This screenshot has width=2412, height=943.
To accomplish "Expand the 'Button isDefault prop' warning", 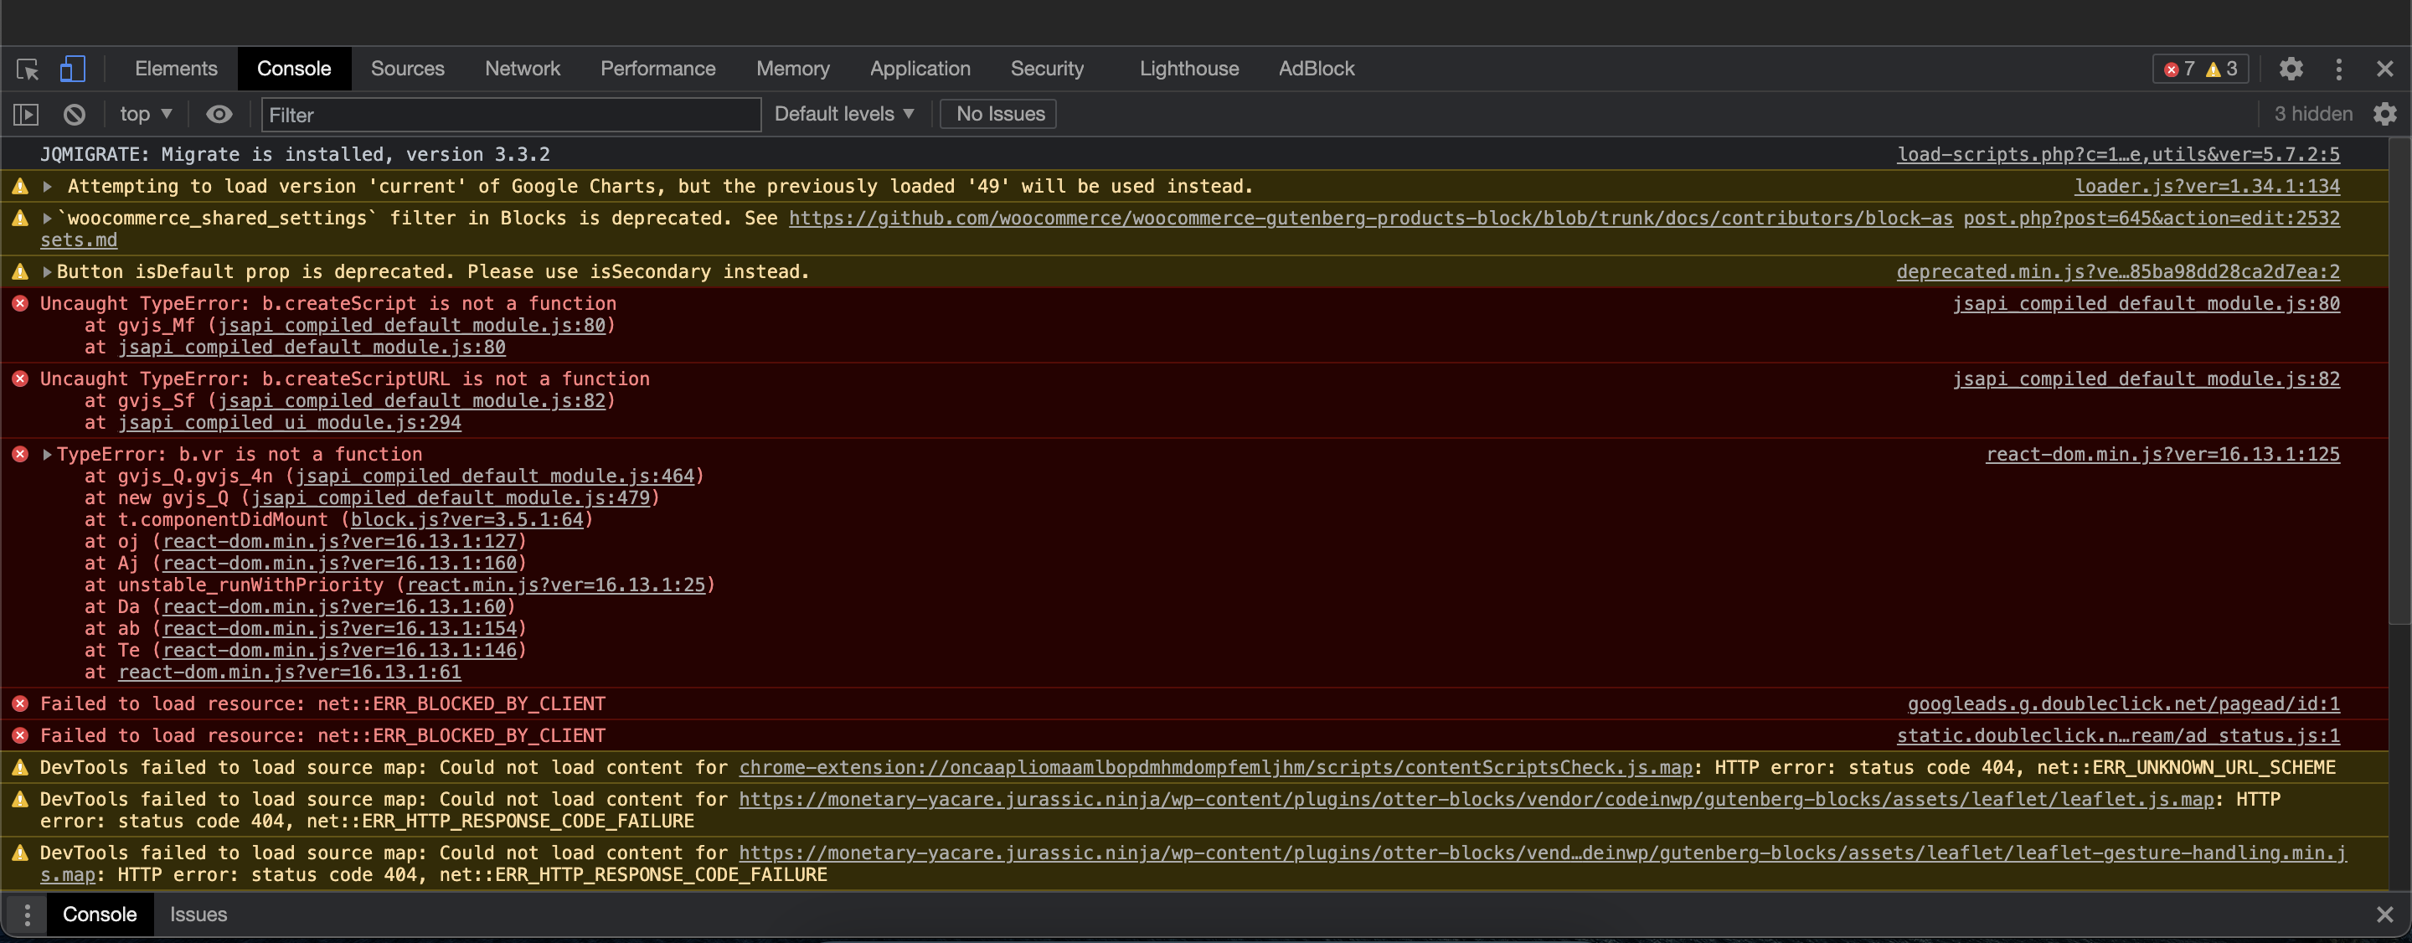I will coord(46,271).
